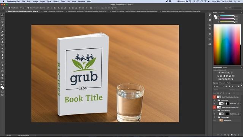Click the zoom percentage field in status bar
Image resolution: width=243 pixels, height=137 pixels.
pyautogui.click(x=9, y=135)
